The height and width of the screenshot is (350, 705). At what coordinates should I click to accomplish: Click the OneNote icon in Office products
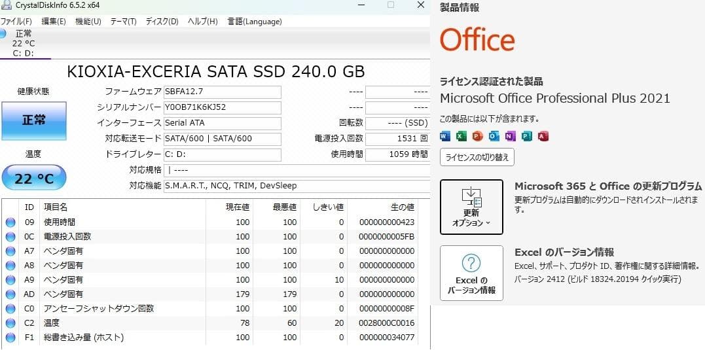[511, 136]
